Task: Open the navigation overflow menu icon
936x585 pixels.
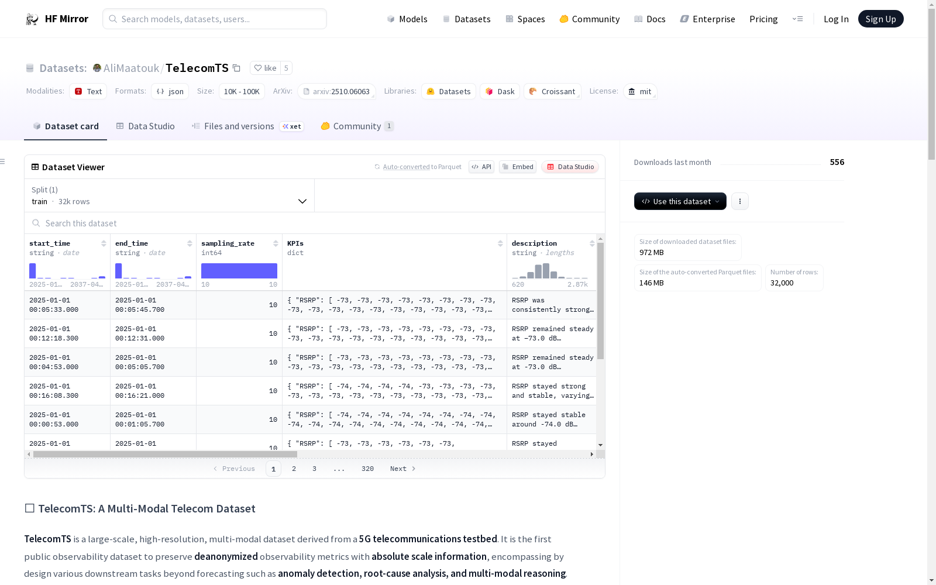Action: (x=797, y=19)
